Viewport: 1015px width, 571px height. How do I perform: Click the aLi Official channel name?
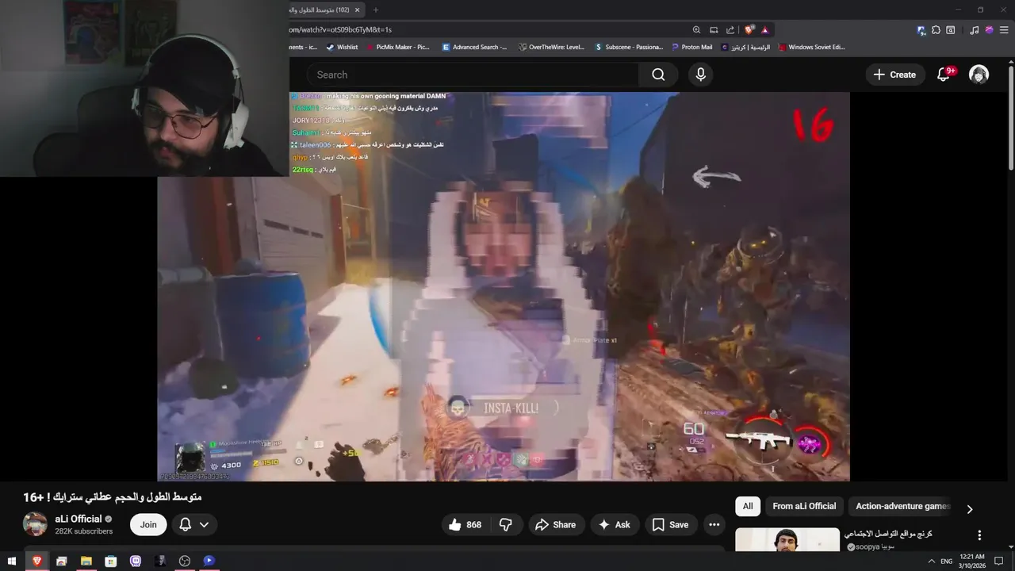pyautogui.click(x=79, y=519)
